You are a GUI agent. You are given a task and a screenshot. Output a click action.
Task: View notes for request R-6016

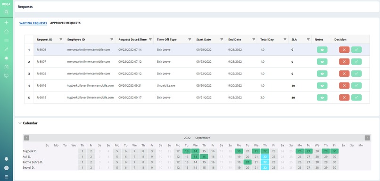pos(322,85)
